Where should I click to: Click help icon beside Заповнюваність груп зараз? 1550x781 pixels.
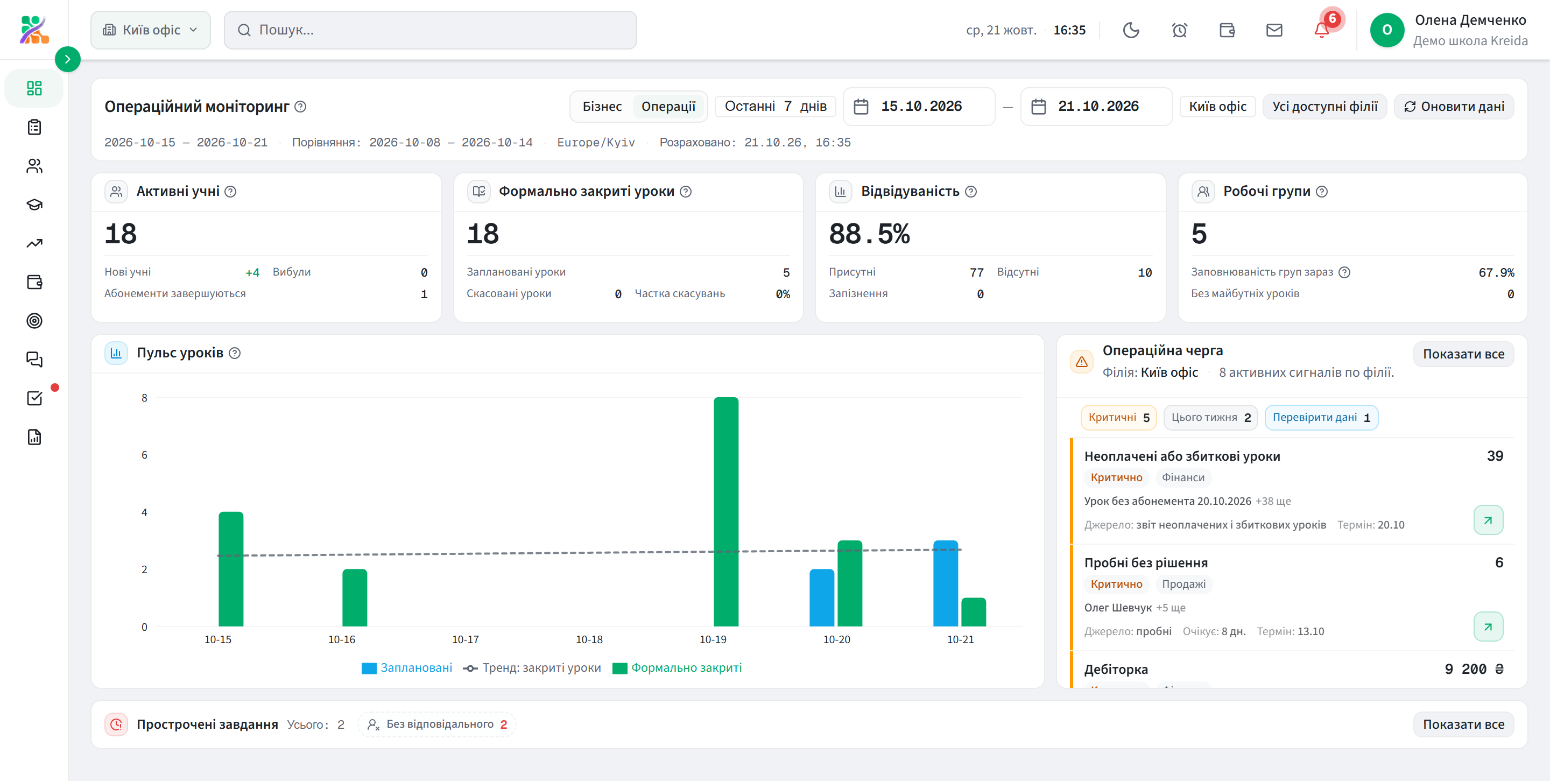coord(1344,272)
